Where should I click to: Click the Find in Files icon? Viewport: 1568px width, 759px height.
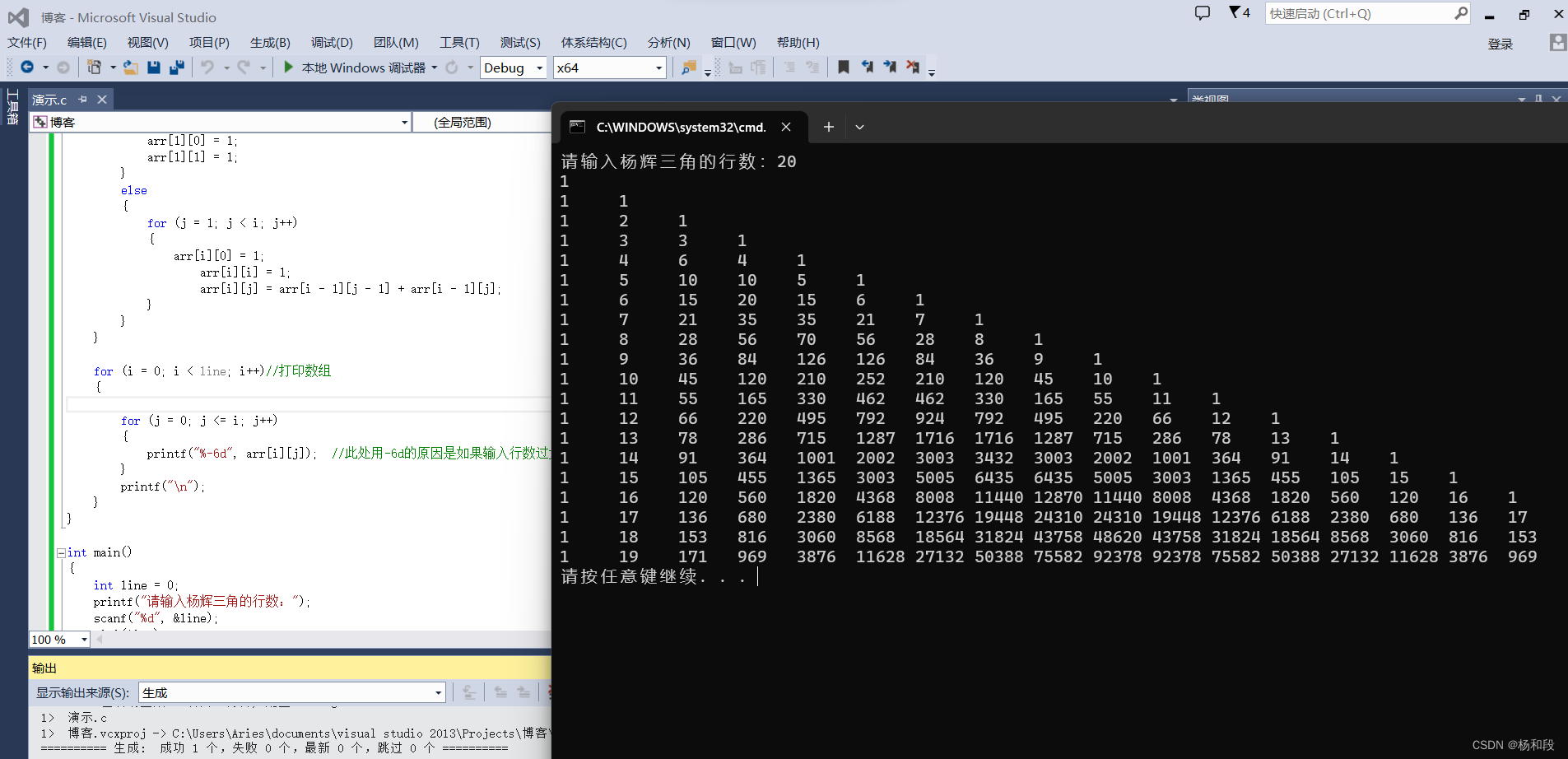tap(689, 68)
